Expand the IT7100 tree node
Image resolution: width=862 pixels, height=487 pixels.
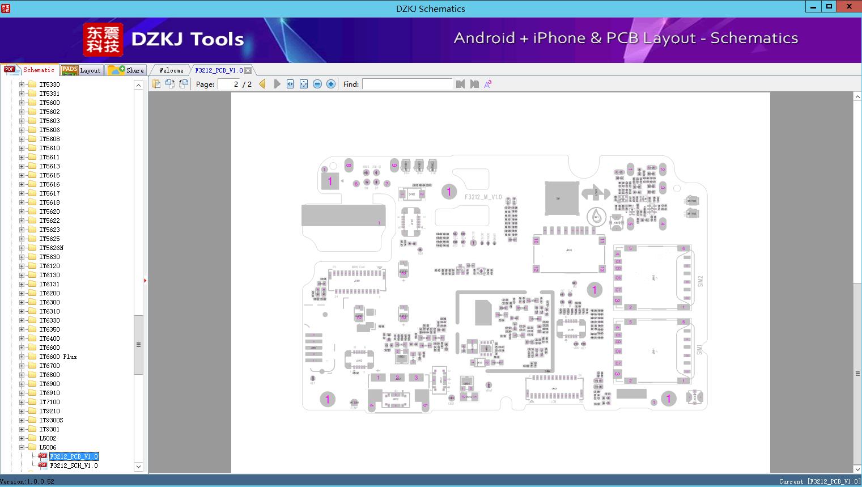click(x=22, y=402)
